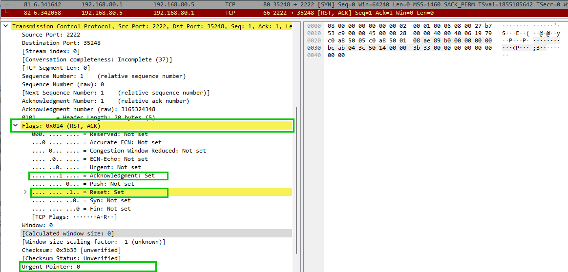
Task: Click the Conversation completeness: Incomplete line
Action: pos(97,59)
